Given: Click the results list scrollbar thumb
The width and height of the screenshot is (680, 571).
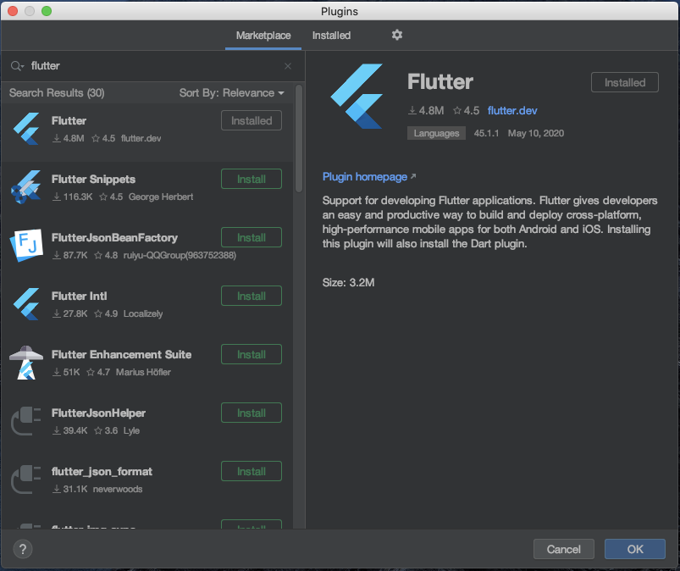Looking at the screenshot, I should 299,139.
